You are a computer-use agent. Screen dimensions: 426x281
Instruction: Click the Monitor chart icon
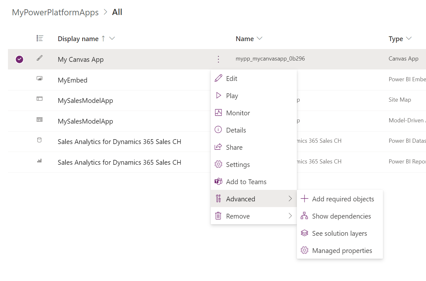tap(218, 113)
